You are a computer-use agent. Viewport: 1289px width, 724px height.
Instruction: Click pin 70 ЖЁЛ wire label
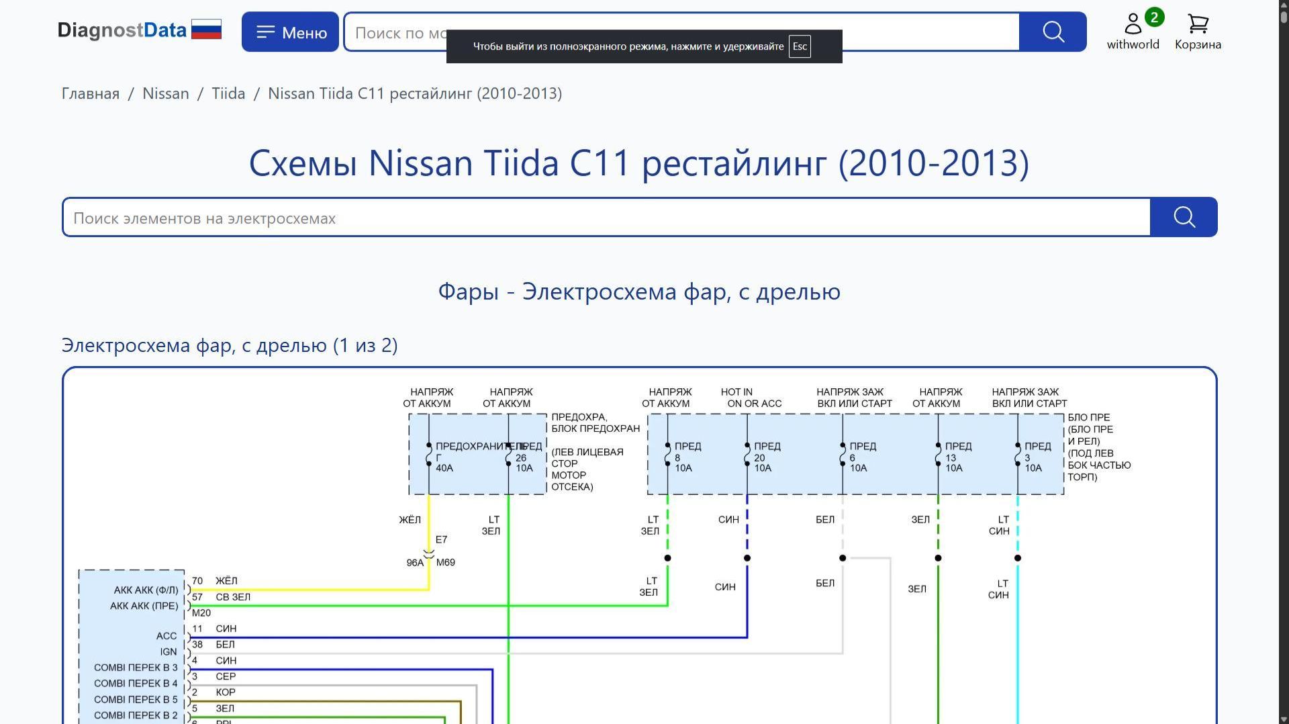tap(215, 581)
